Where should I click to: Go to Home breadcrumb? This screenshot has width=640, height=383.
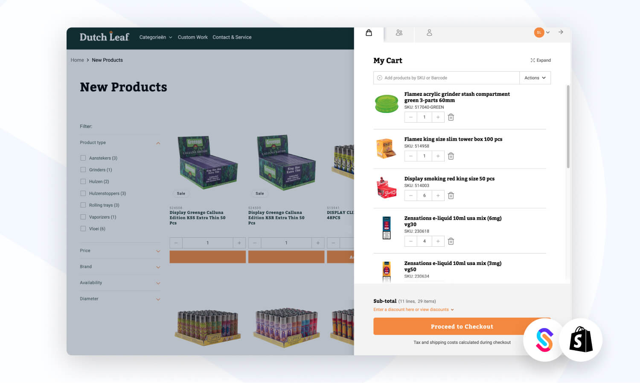(x=77, y=60)
